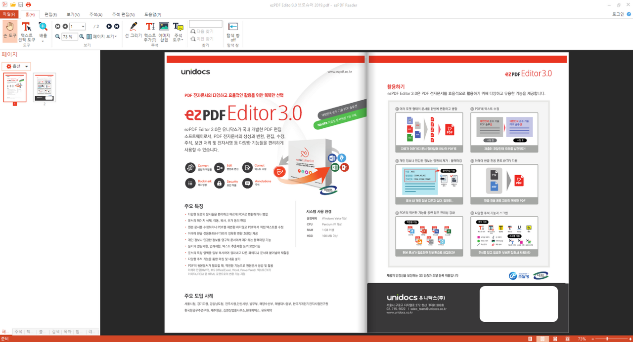Click the search text field in ribbon
The image size is (633, 342).
[x=206, y=24]
